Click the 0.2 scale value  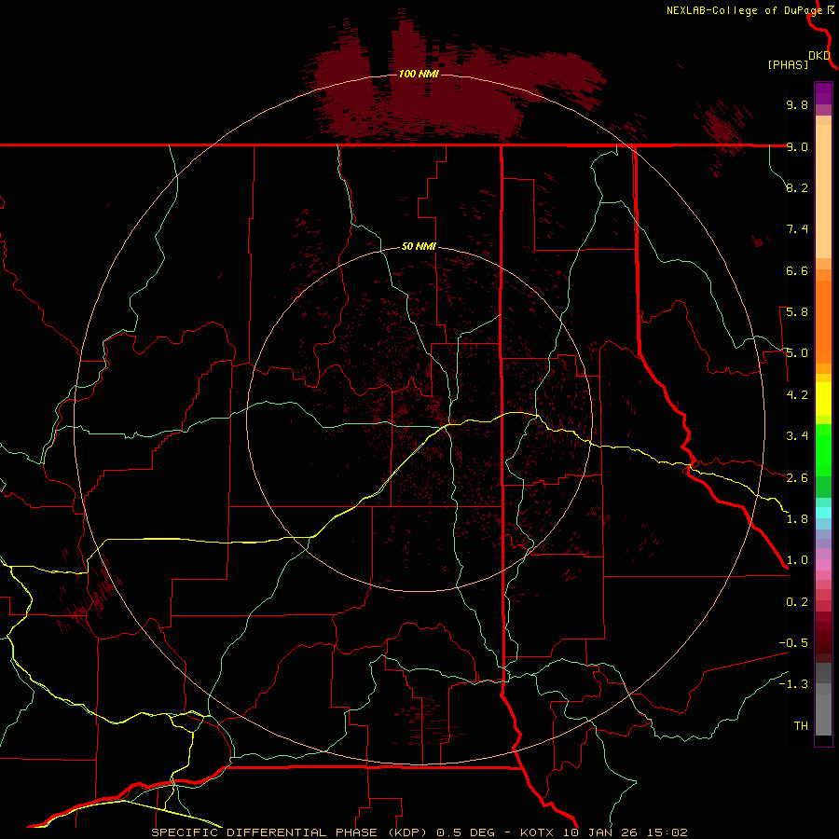pyautogui.click(x=797, y=602)
